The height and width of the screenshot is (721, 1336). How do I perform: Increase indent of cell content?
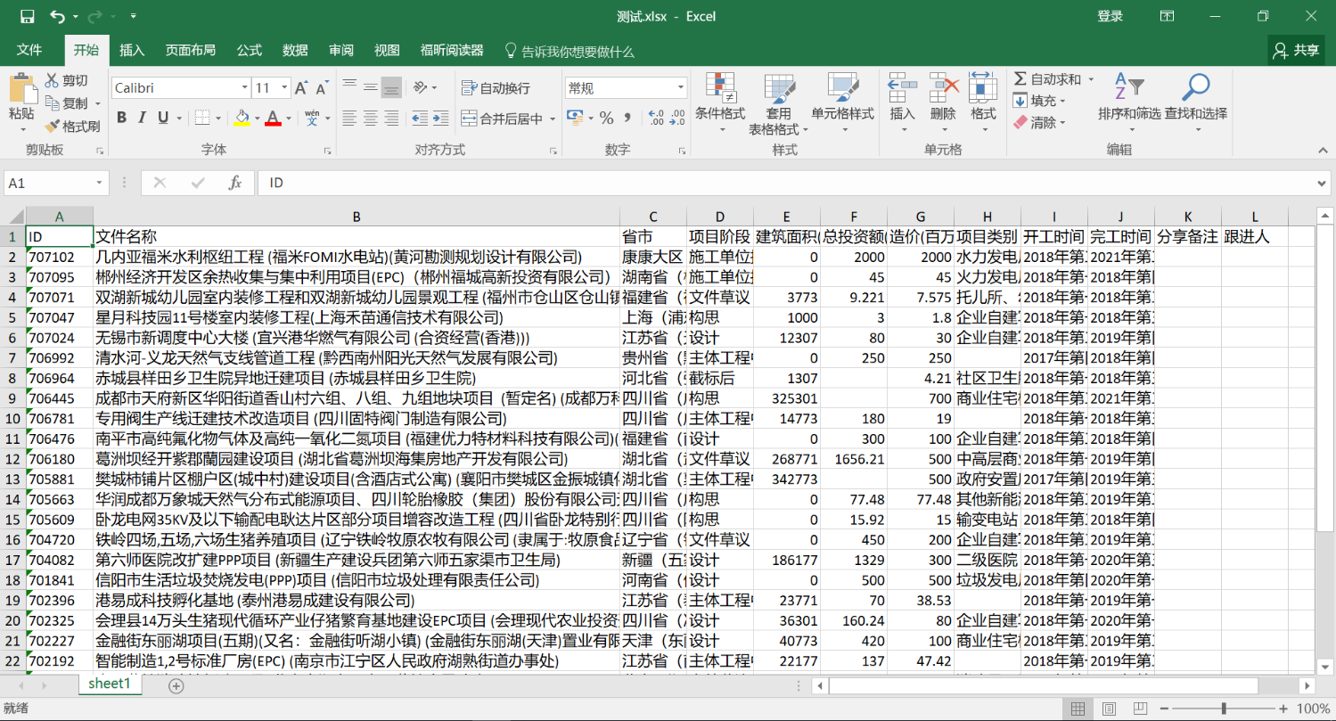440,118
